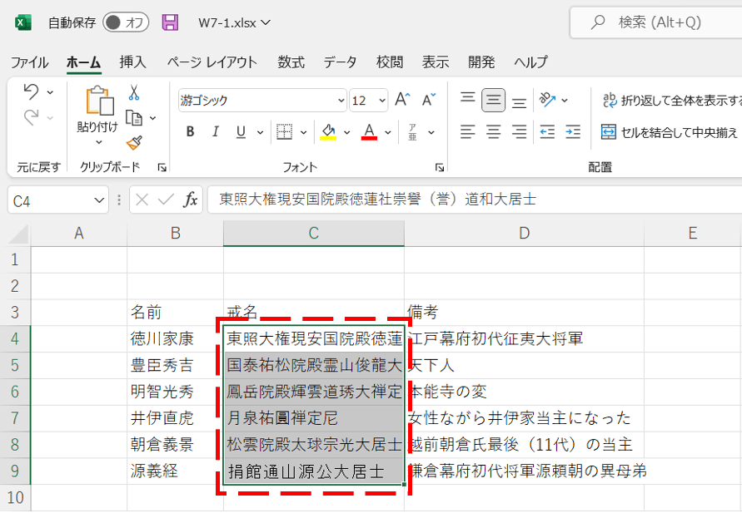Open the 校閲 tab
Screen dimensions: 742x513
click(x=390, y=62)
